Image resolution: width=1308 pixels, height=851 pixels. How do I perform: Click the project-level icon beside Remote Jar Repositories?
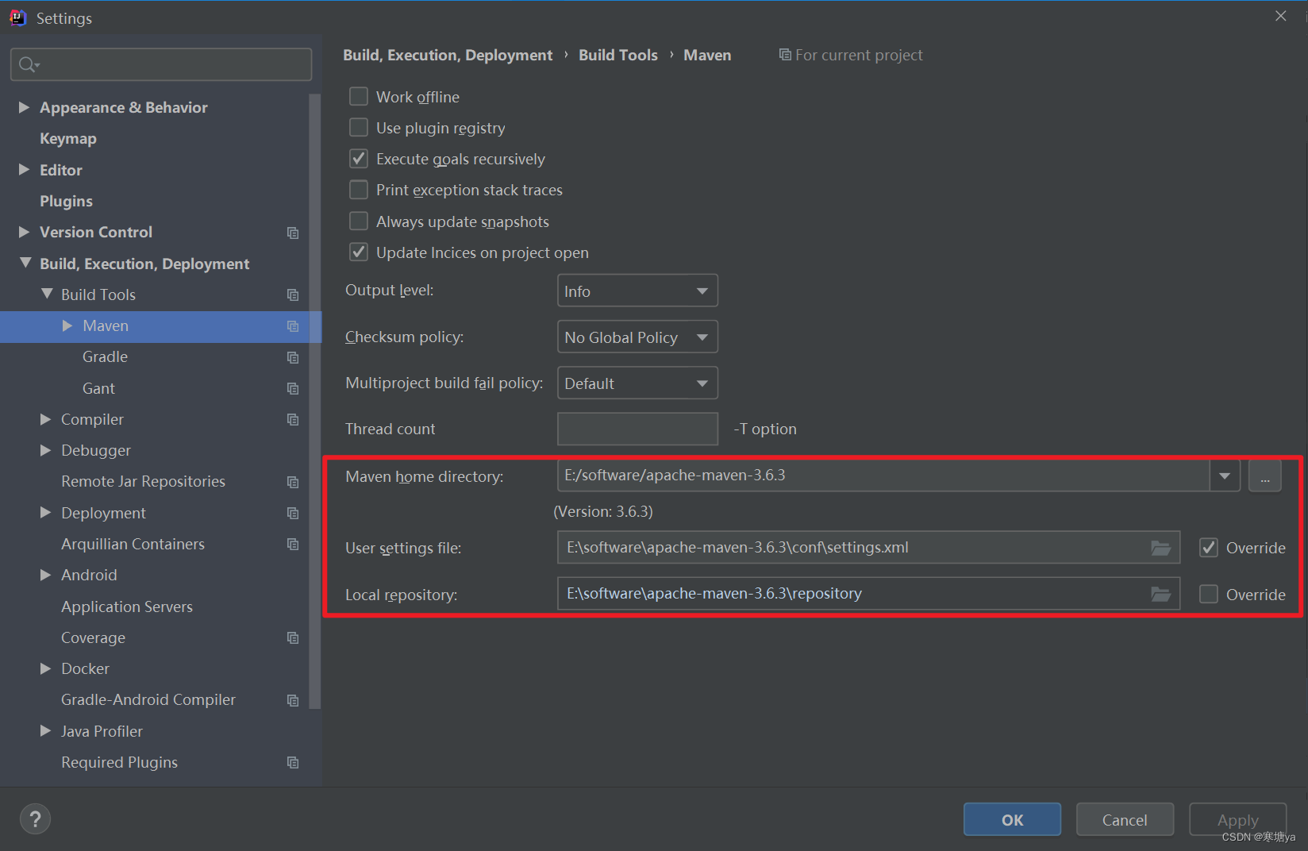pyautogui.click(x=293, y=482)
